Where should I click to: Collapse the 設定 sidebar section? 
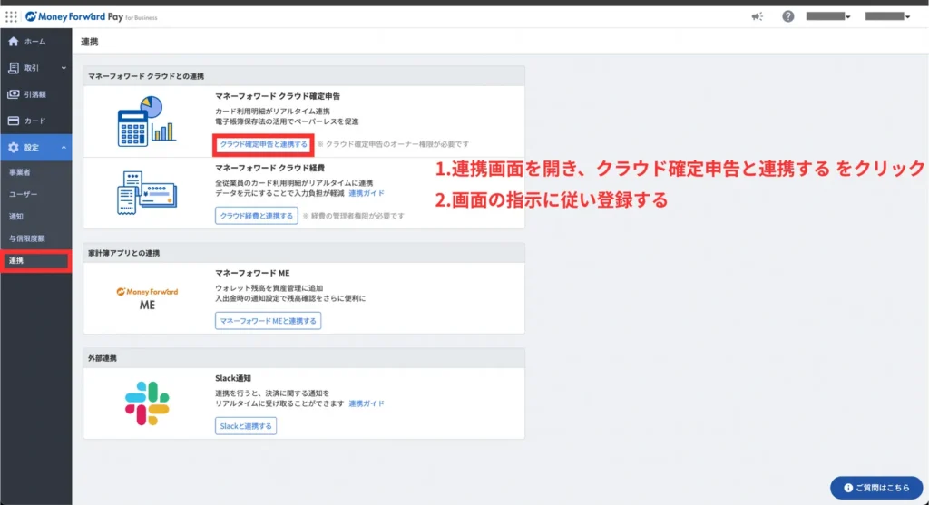point(35,147)
